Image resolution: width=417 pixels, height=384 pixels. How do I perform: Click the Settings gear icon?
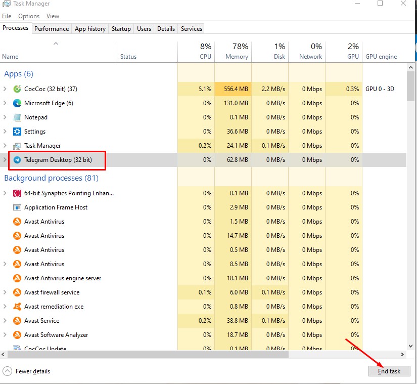coord(17,132)
